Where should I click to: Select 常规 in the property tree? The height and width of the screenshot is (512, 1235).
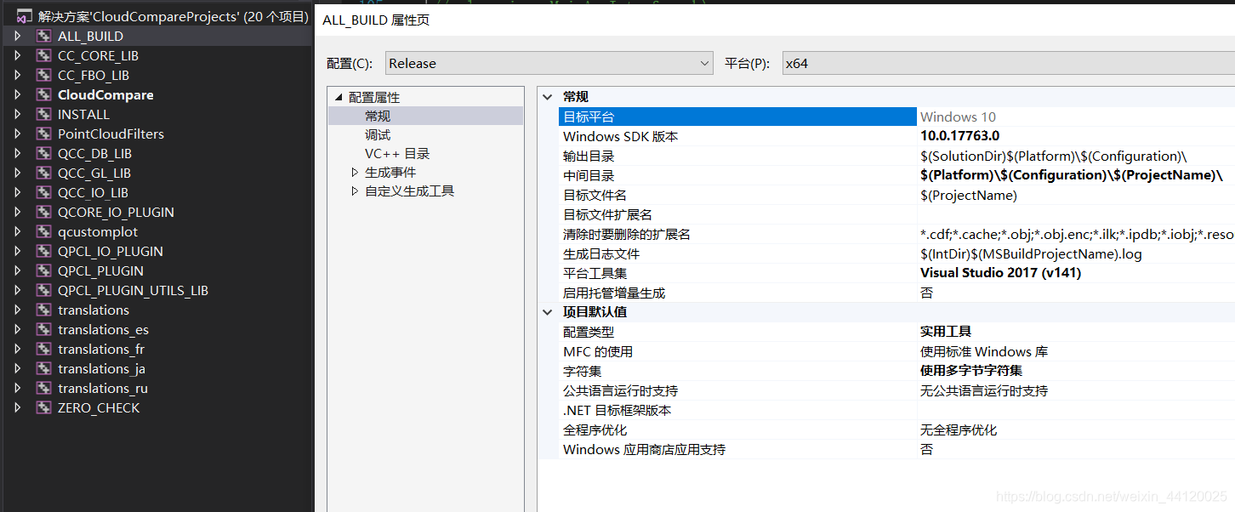(378, 117)
